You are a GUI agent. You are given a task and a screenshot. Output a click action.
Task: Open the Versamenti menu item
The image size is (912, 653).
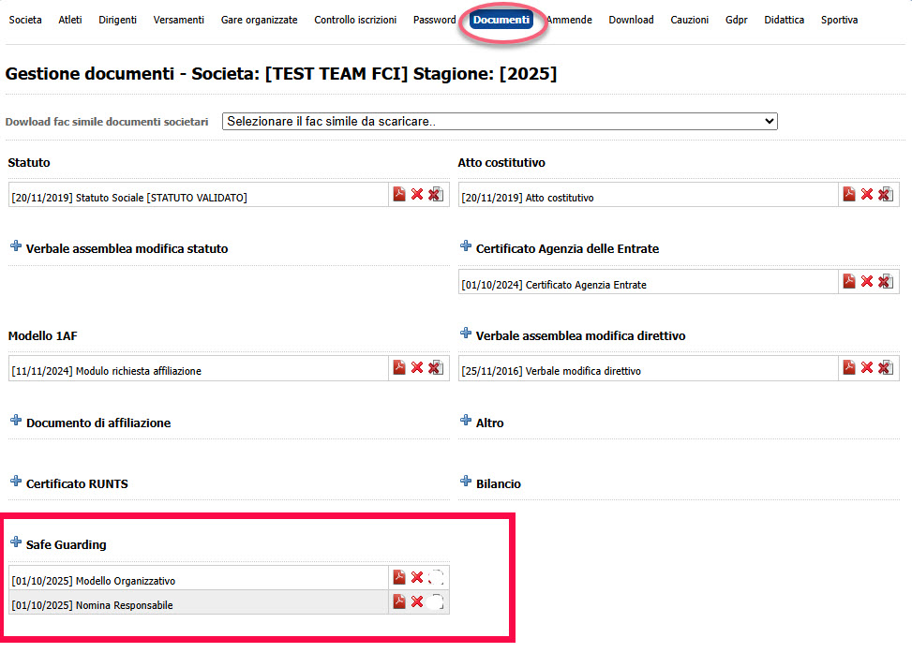click(x=178, y=20)
